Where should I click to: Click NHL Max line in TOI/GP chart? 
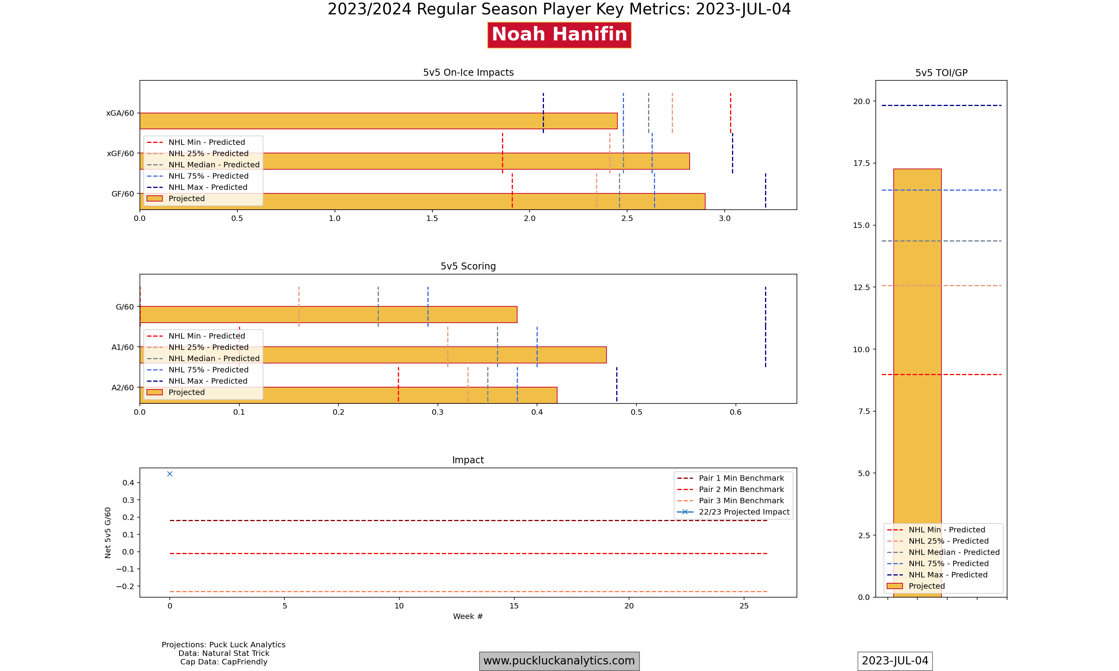[941, 105]
